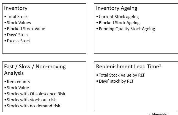Select the Current Stock ageing bullet
178x115 pixels.
[119, 17]
